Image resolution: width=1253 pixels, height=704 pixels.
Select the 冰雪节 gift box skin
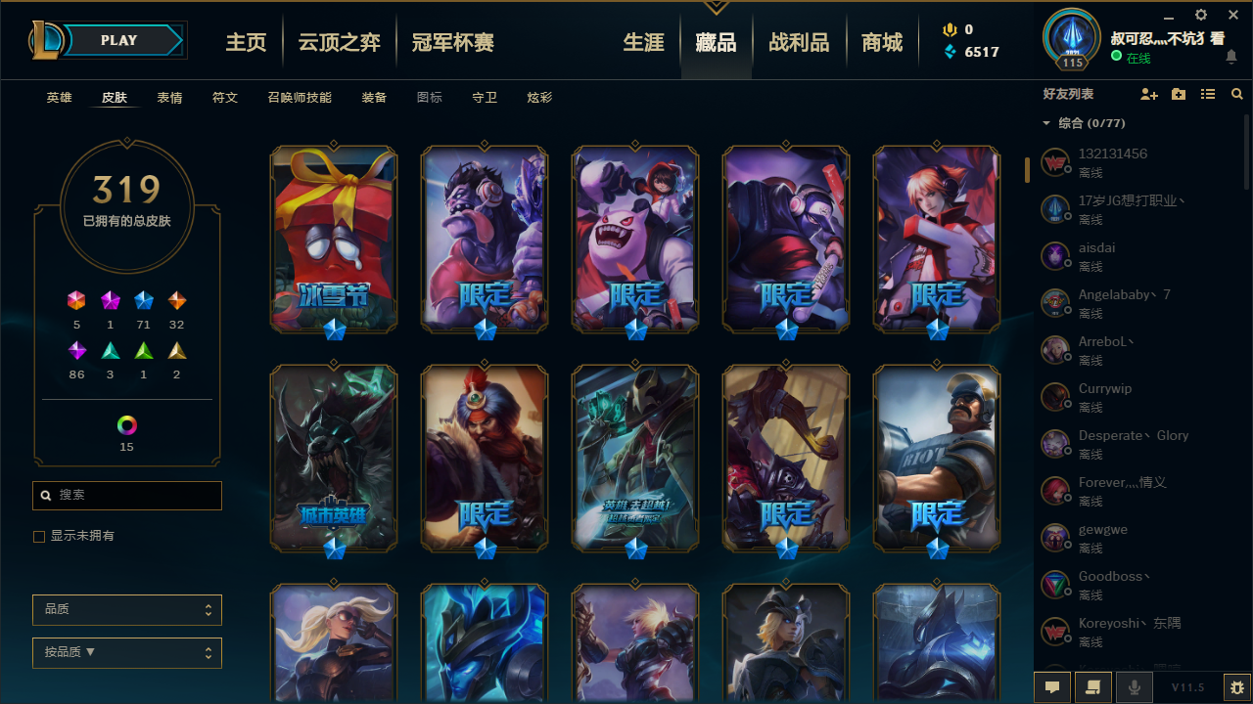(x=334, y=240)
